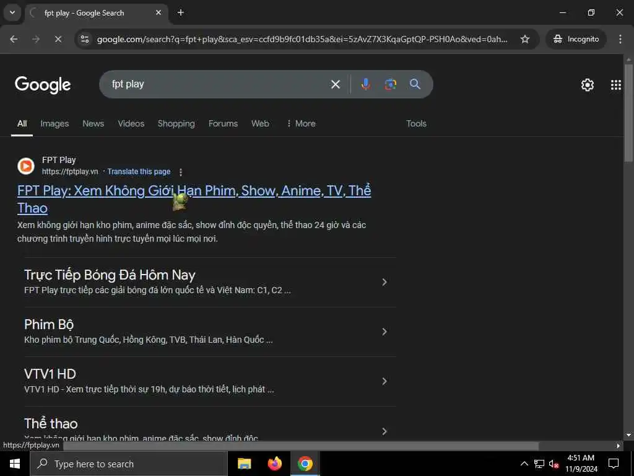This screenshot has height=476, width=634.
Task: Switch to Videos tab
Action: pyautogui.click(x=131, y=124)
